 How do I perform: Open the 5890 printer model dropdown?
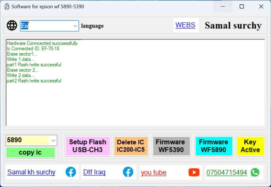pos(53,140)
